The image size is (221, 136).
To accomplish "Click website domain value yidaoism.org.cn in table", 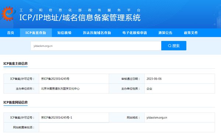I will tap(157, 118).
